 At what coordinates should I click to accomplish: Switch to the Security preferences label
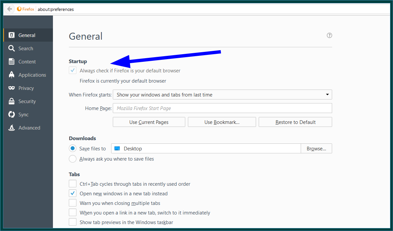pyautogui.click(x=27, y=101)
